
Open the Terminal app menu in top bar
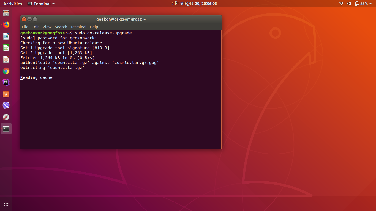tap(41, 4)
